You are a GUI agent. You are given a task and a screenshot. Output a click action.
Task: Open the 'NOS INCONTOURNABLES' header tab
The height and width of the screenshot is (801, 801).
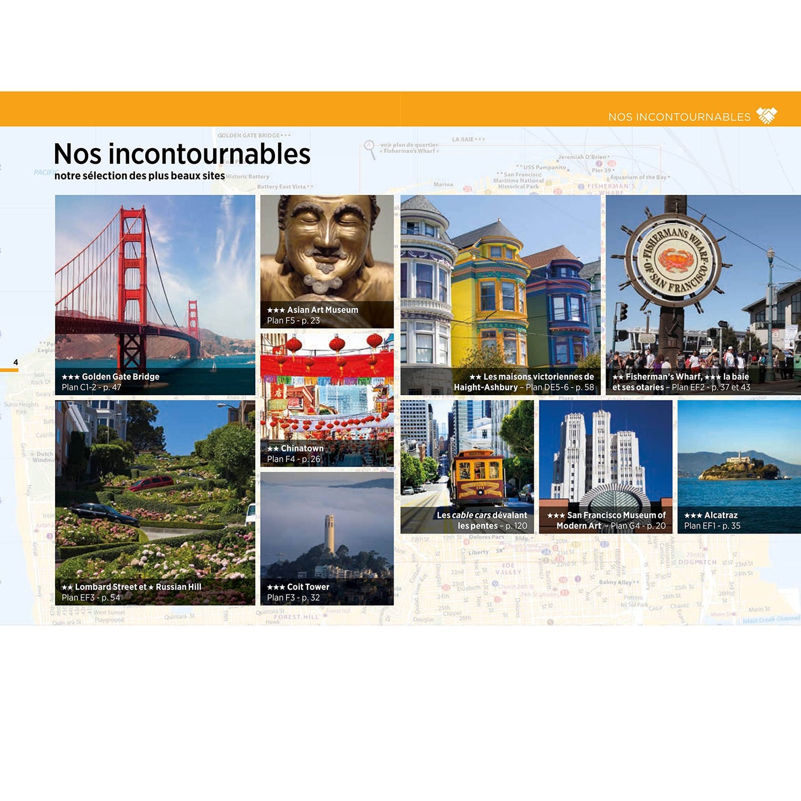tap(679, 115)
